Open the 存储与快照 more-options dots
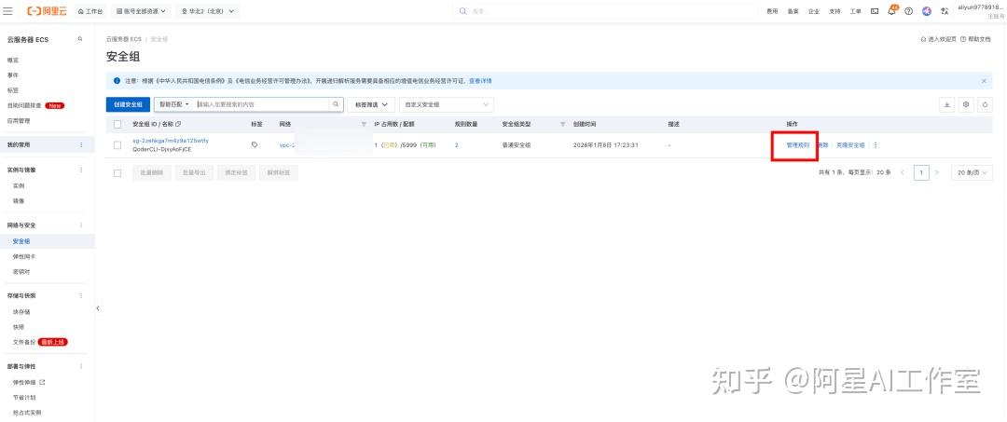Screen dimensions: 1007x422 [81, 295]
